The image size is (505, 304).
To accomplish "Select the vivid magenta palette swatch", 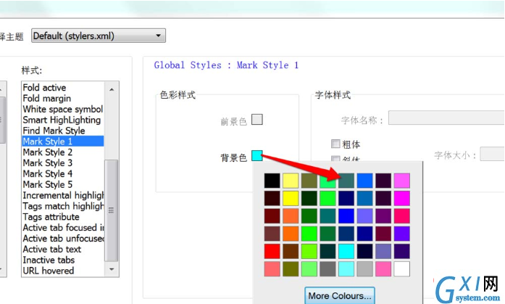I will [x=401, y=198].
